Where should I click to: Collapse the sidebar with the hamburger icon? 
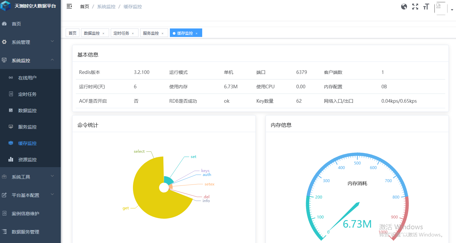69,6
